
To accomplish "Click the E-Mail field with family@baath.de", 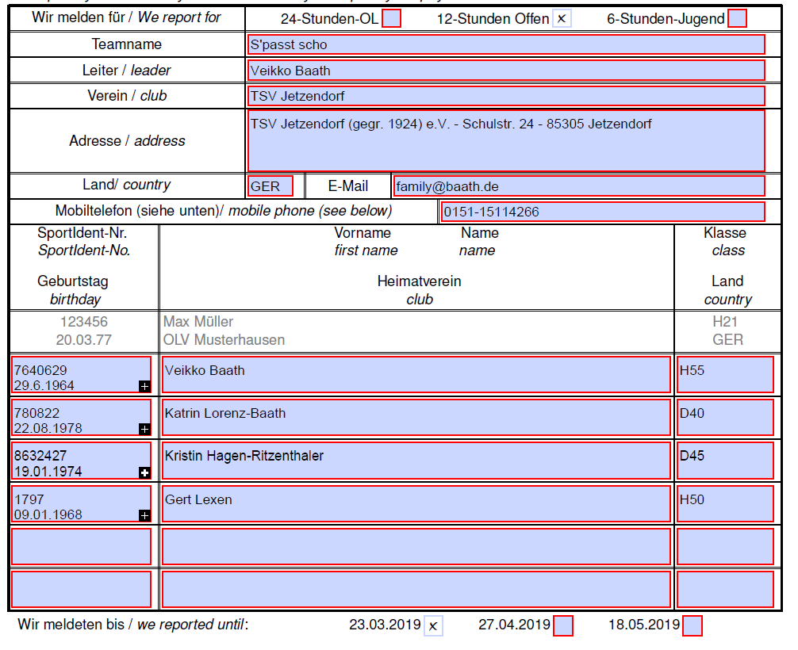I will pyautogui.click(x=579, y=186).
